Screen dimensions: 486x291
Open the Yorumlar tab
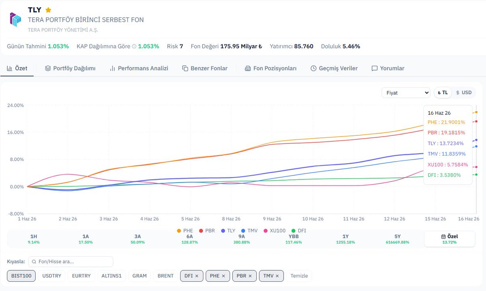point(388,68)
